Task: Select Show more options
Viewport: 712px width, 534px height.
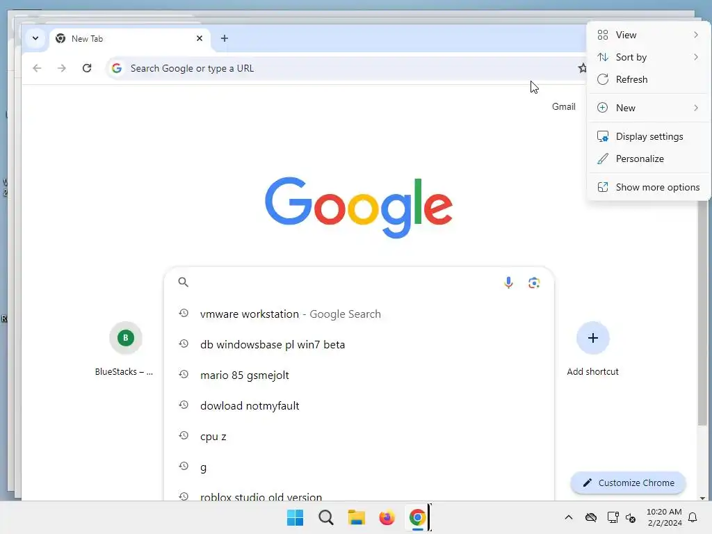Action: coord(649,187)
